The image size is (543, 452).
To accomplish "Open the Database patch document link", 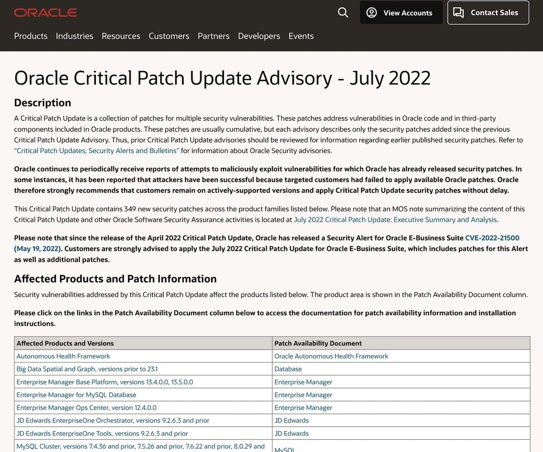I will [x=288, y=369].
